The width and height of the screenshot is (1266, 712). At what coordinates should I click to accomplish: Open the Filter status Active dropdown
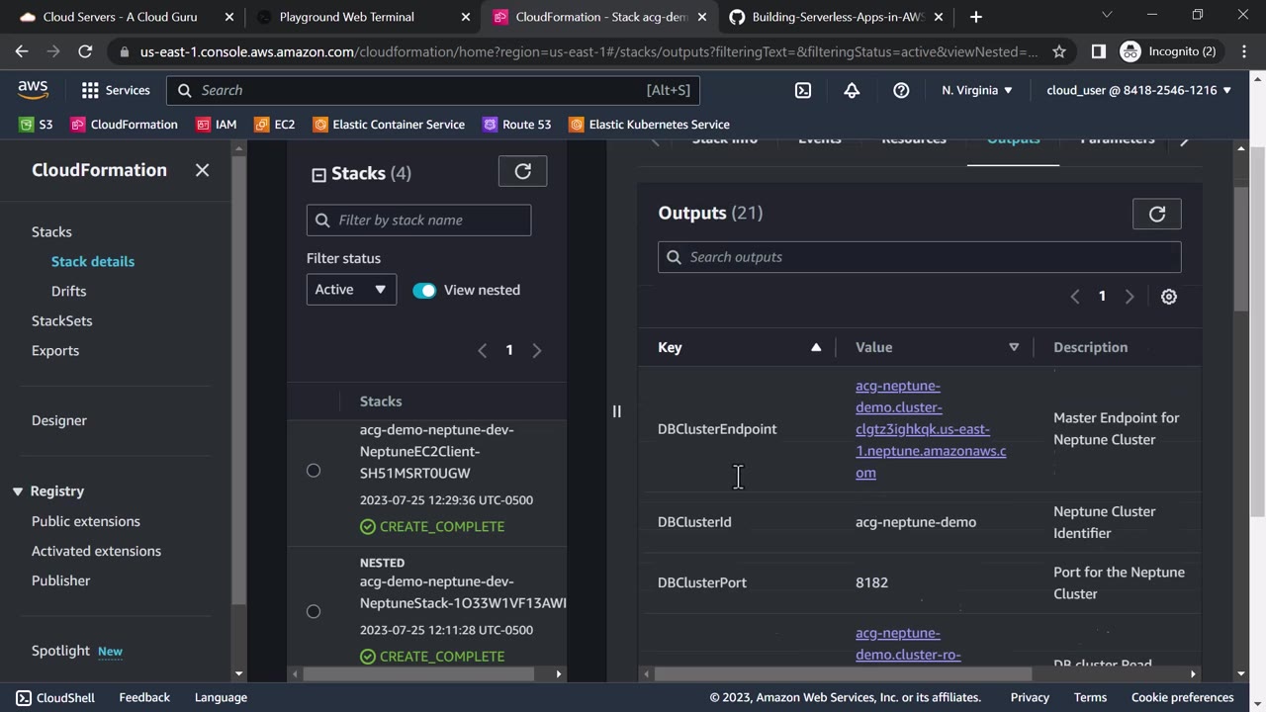click(351, 290)
